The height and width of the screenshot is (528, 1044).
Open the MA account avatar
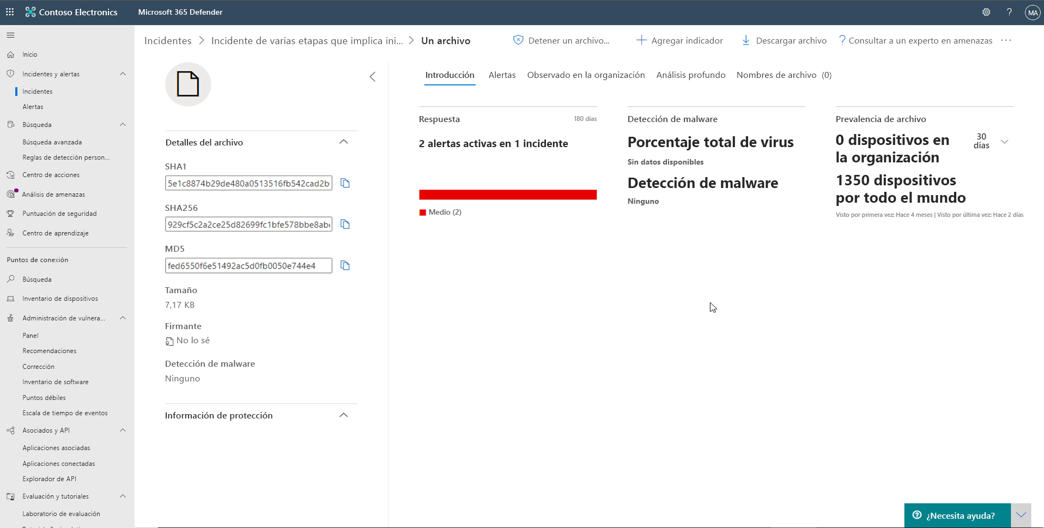(1033, 12)
